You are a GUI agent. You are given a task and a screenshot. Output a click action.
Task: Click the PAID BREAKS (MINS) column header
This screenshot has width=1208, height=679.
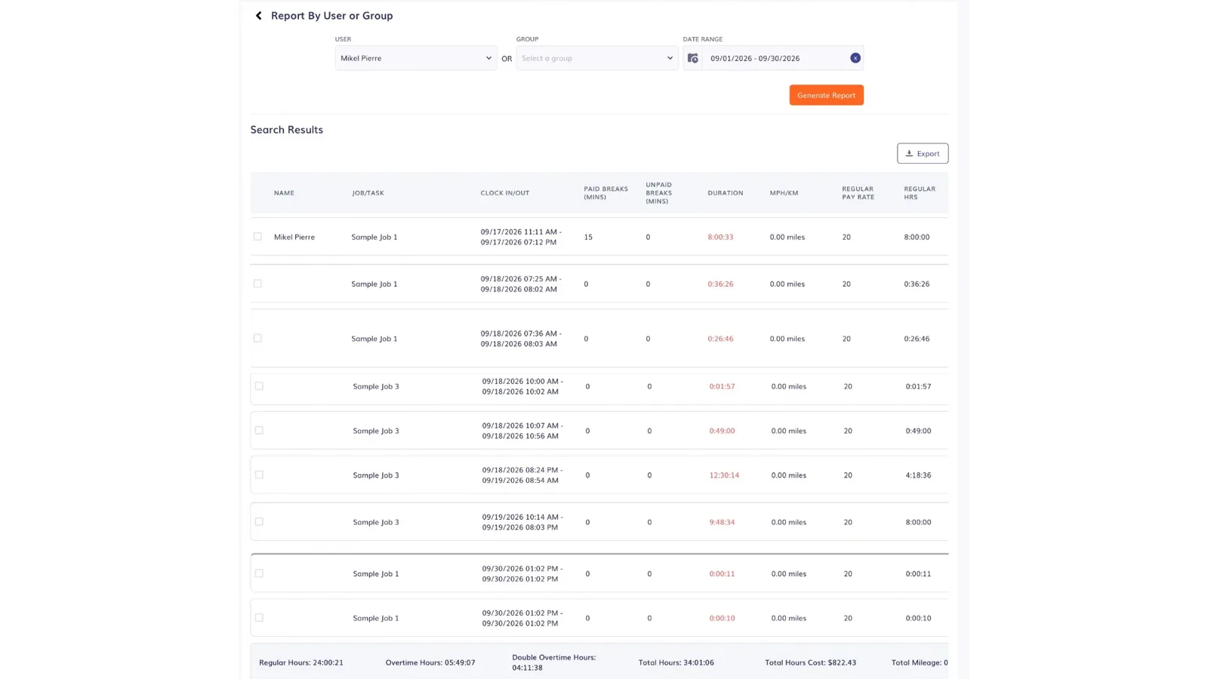tap(606, 193)
